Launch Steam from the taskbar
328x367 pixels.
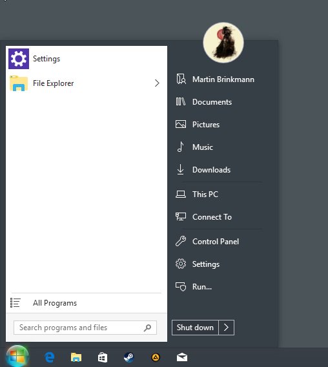pos(129,357)
